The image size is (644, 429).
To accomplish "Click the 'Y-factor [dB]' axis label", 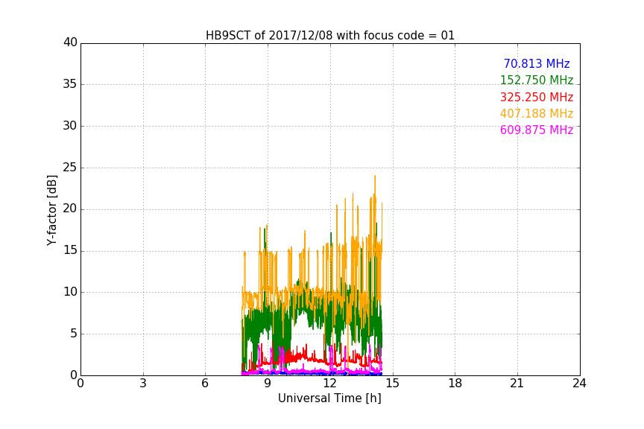I will (51, 210).
